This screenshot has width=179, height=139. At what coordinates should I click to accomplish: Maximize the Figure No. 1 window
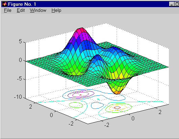(x=177, y=4)
